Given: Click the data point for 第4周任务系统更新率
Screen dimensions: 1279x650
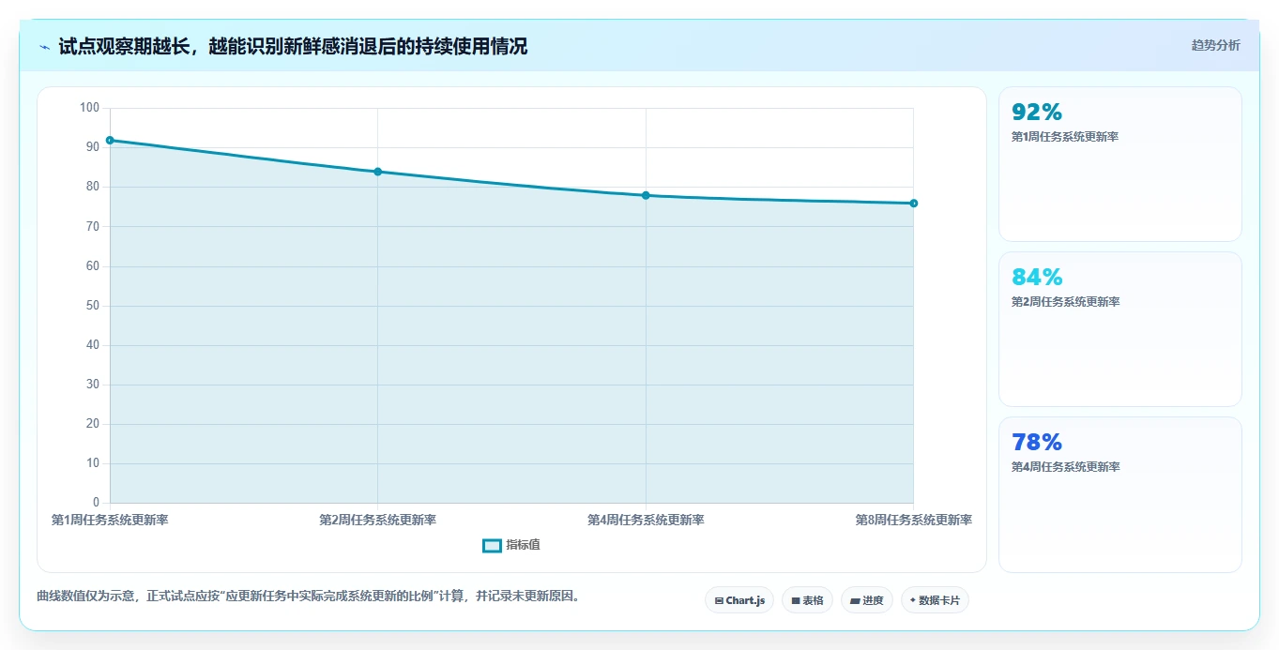Looking at the screenshot, I should click(646, 195).
